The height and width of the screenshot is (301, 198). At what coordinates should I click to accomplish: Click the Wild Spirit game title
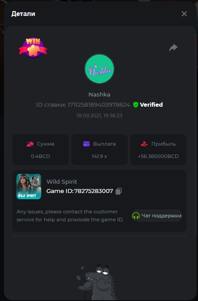click(62, 181)
